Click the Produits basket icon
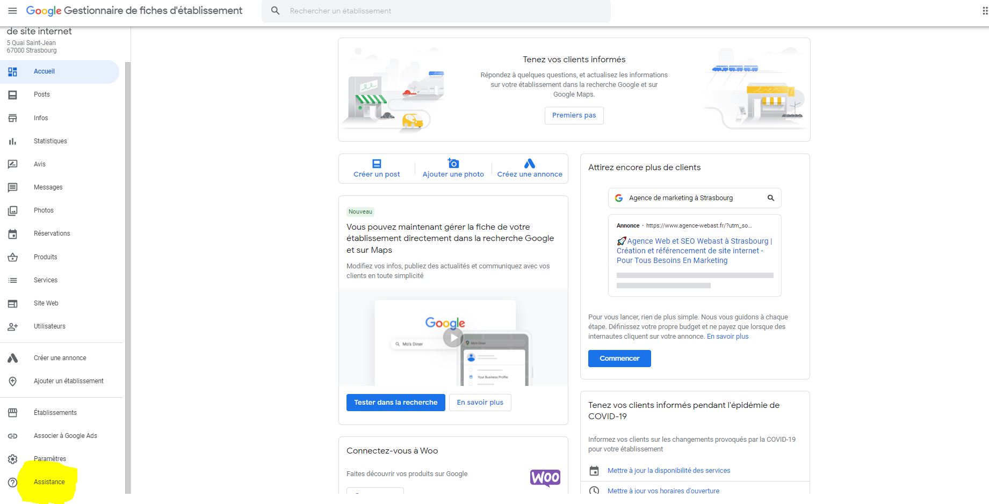 pyautogui.click(x=12, y=257)
